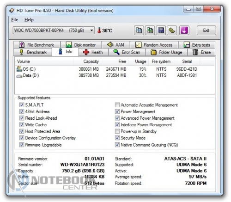Enable the Power-up in Standby checkbox
The image size is (231, 202).
click(x=117, y=131)
